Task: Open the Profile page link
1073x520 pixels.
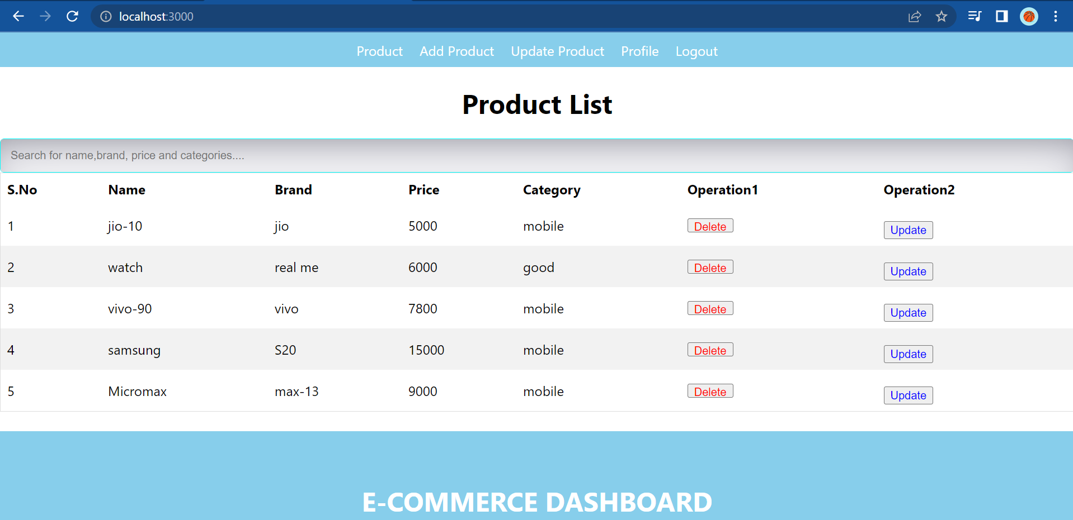Action: (639, 51)
